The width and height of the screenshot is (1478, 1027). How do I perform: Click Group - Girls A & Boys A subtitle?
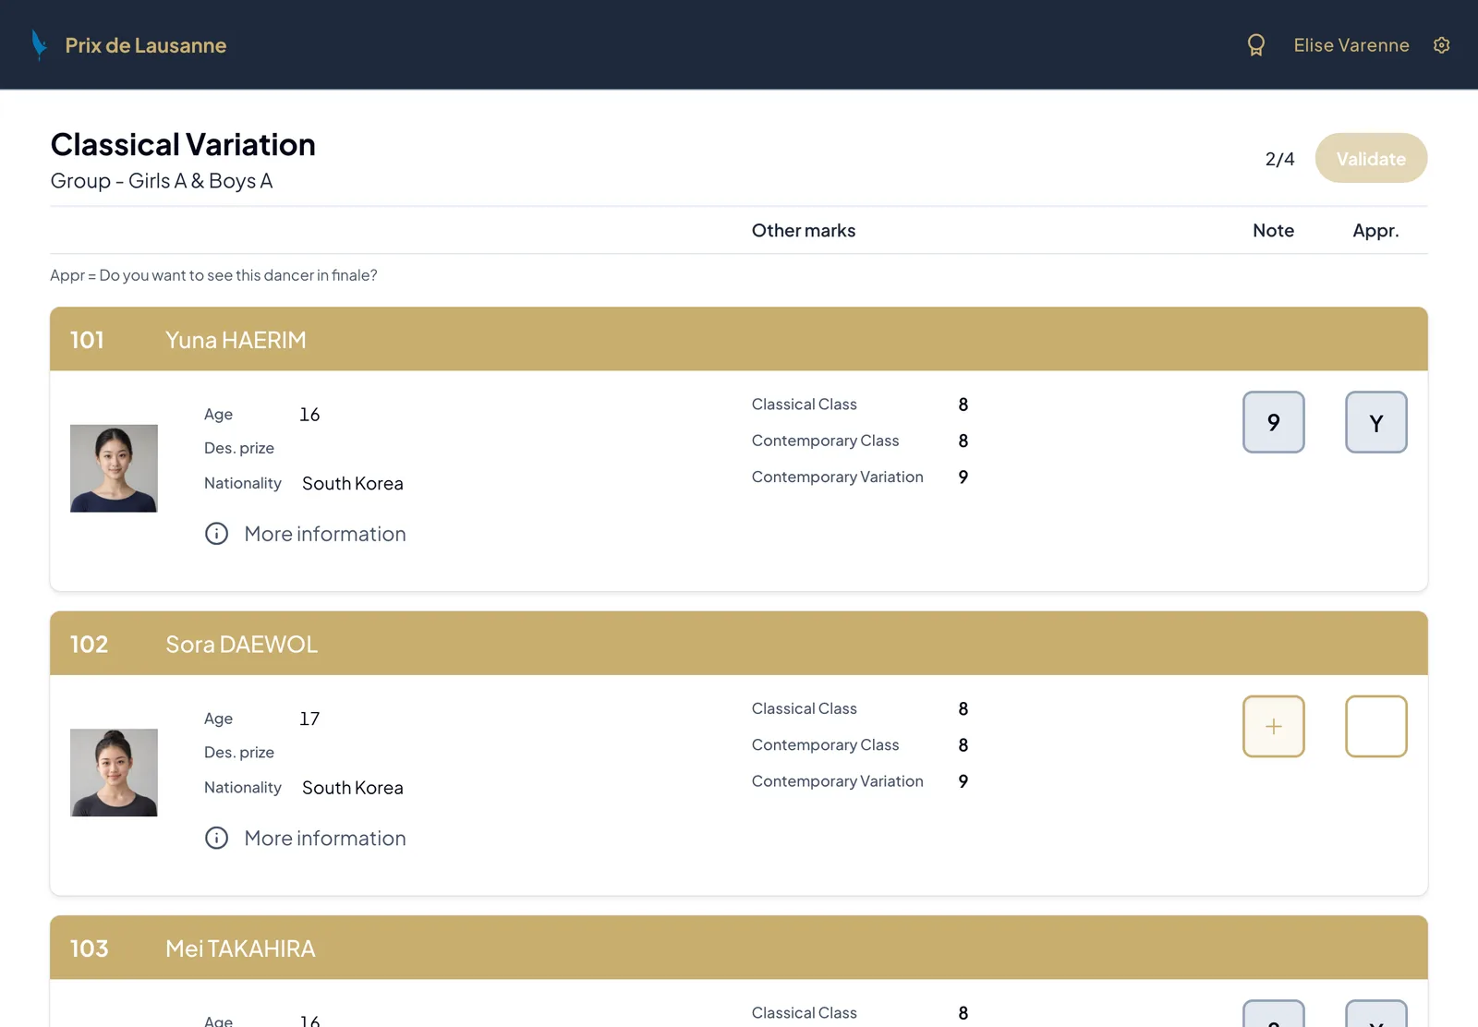(162, 181)
